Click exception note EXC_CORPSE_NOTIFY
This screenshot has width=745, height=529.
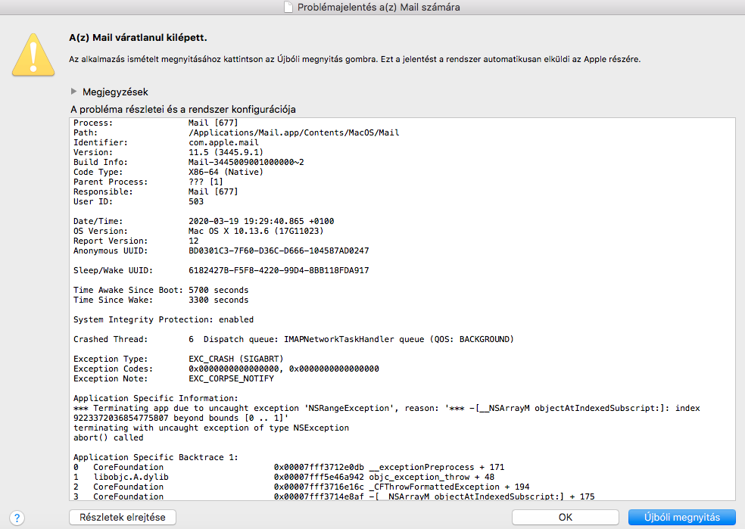(x=231, y=378)
